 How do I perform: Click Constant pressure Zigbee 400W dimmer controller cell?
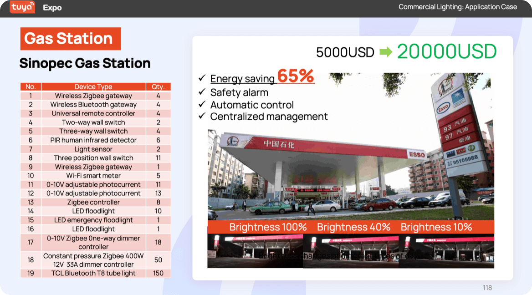(x=93, y=260)
